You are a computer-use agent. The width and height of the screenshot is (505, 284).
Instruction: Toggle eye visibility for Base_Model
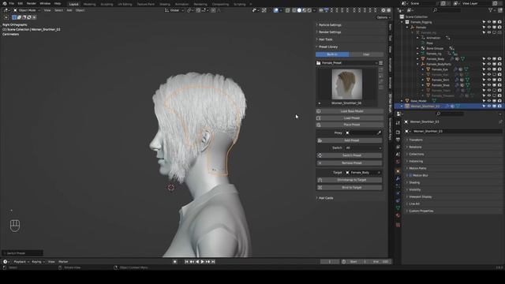coord(489,101)
